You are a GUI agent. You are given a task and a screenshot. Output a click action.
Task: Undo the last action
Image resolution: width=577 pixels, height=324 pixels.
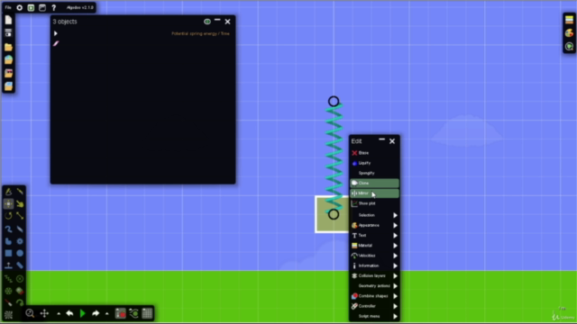pyautogui.click(x=69, y=313)
